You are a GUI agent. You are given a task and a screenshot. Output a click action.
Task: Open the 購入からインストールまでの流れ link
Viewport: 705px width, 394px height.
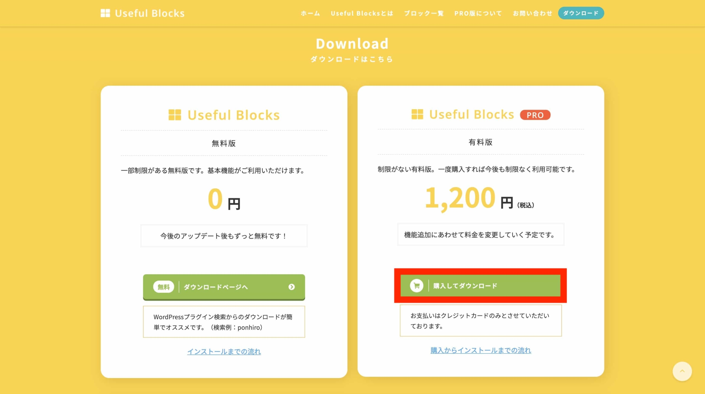pyautogui.click(x=481, y=350)
